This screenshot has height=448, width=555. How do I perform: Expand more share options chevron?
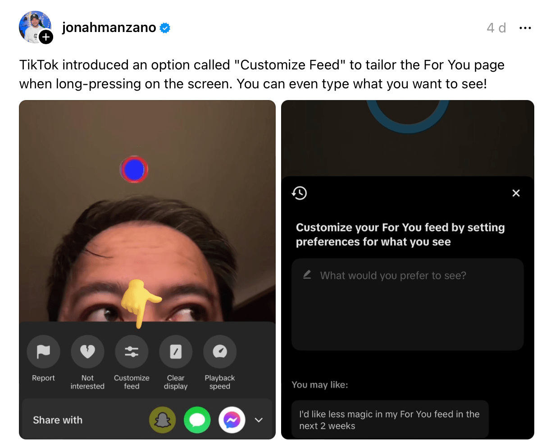click(x=259, y=420)
